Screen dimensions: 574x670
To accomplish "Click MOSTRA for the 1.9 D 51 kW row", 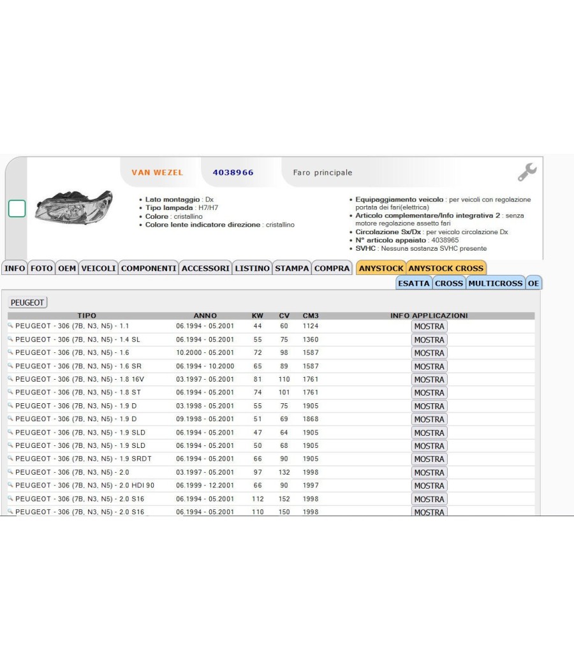I will coord(429,419).
